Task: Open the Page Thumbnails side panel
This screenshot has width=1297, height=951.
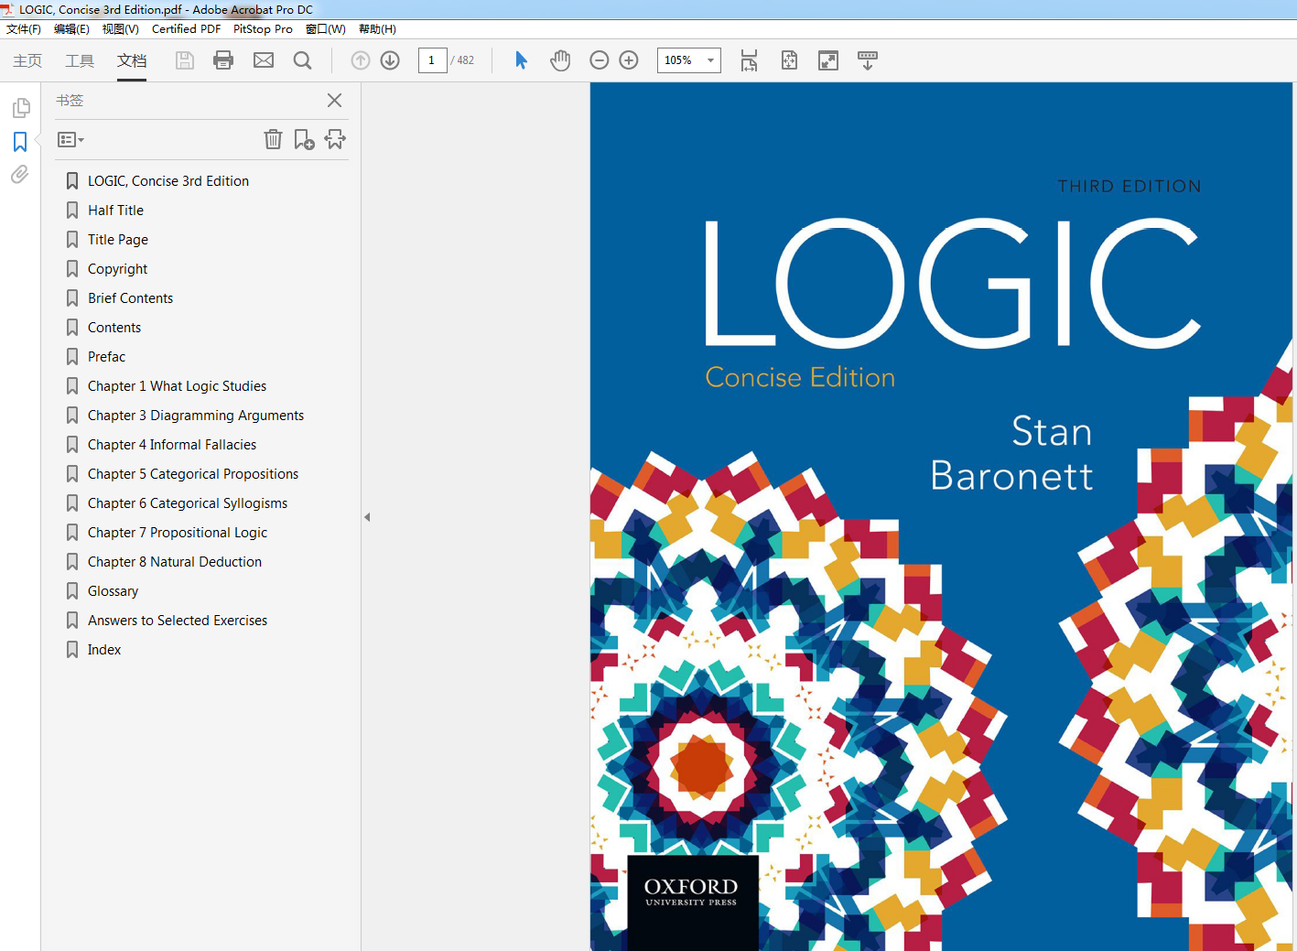Action: (20, 108)
